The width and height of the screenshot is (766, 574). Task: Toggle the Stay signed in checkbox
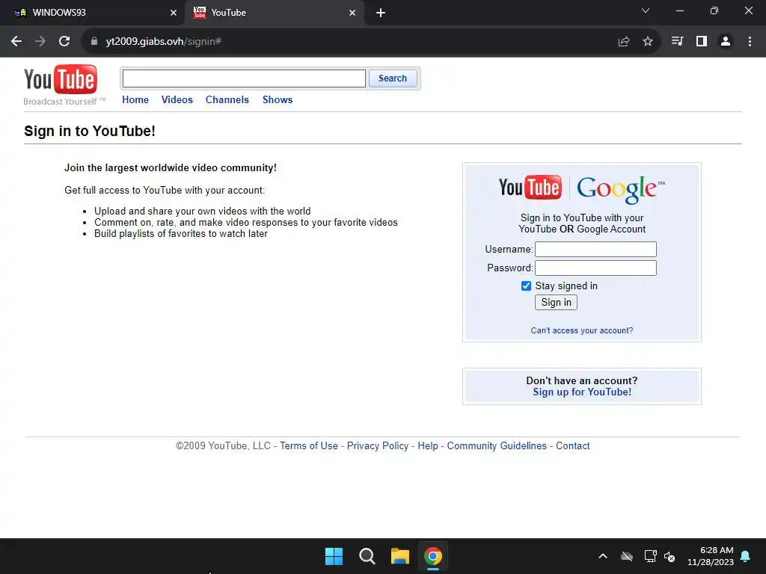(526, 286)
